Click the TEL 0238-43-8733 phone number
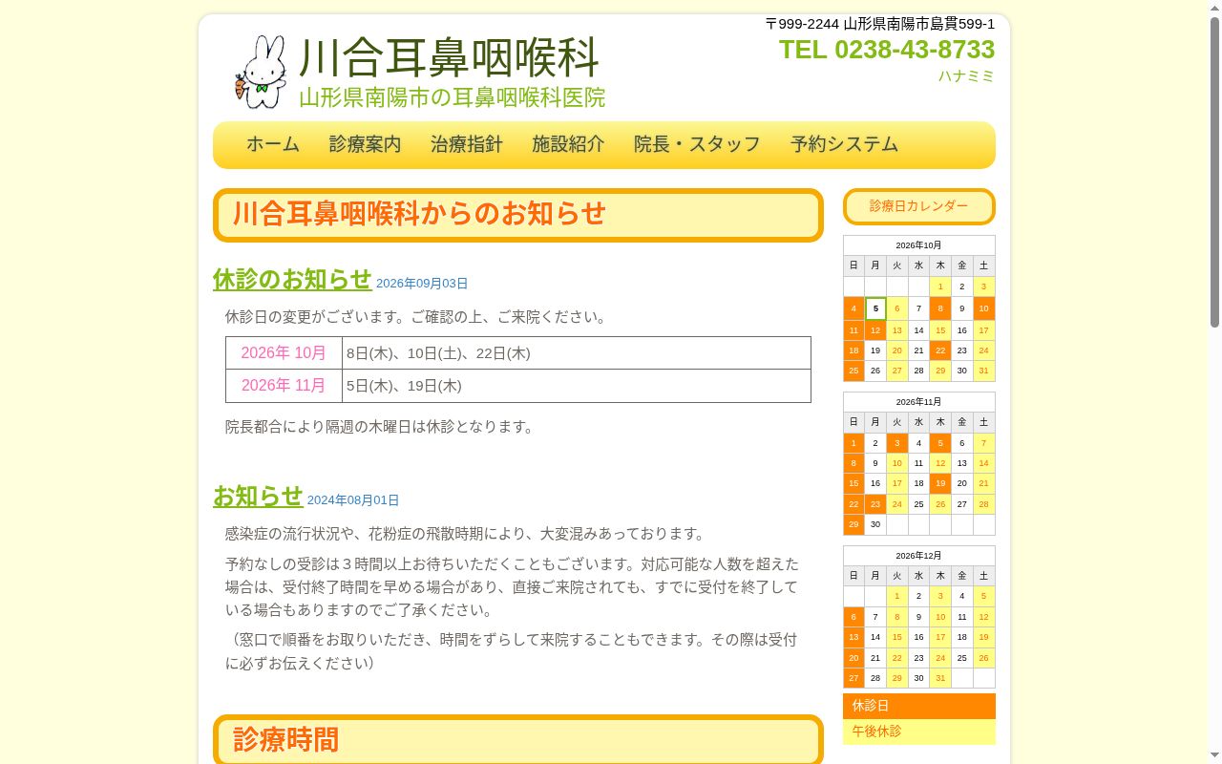The height and width of the screenshot is (764, 1222). click(887, 50)
